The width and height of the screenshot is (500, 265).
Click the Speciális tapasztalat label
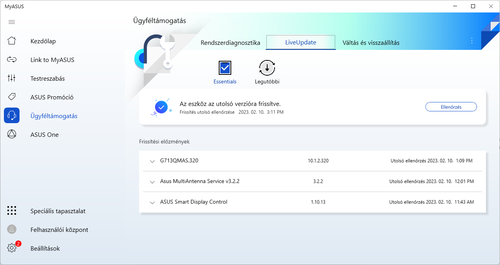[x=58, y=211]
